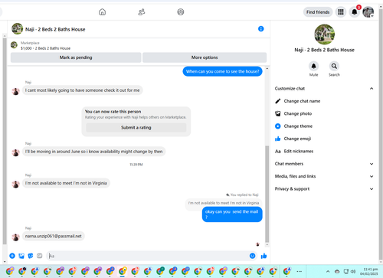Go to the Facebook Home icon
The image size is (383, 278).
(x=102, y=12)
